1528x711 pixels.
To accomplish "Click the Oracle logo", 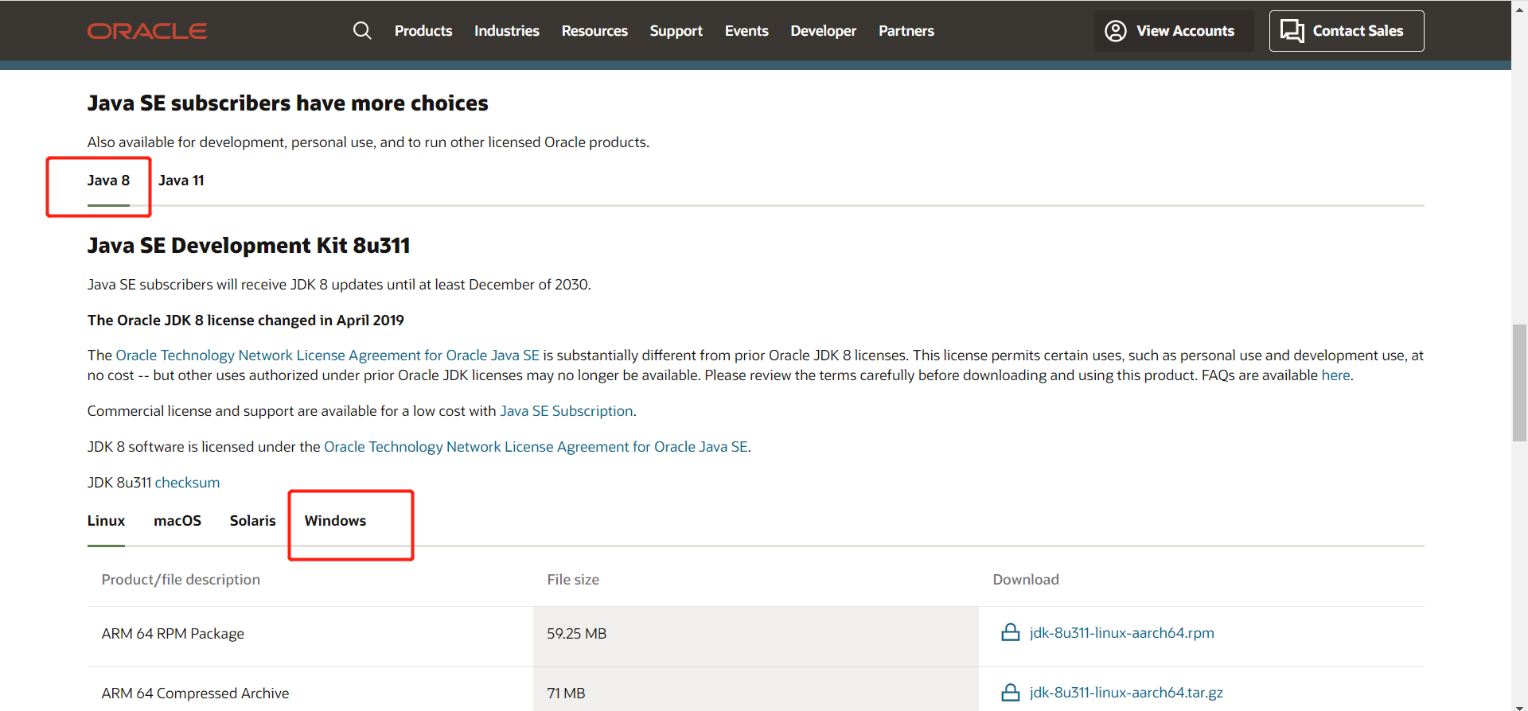I will tap(147, 31).
